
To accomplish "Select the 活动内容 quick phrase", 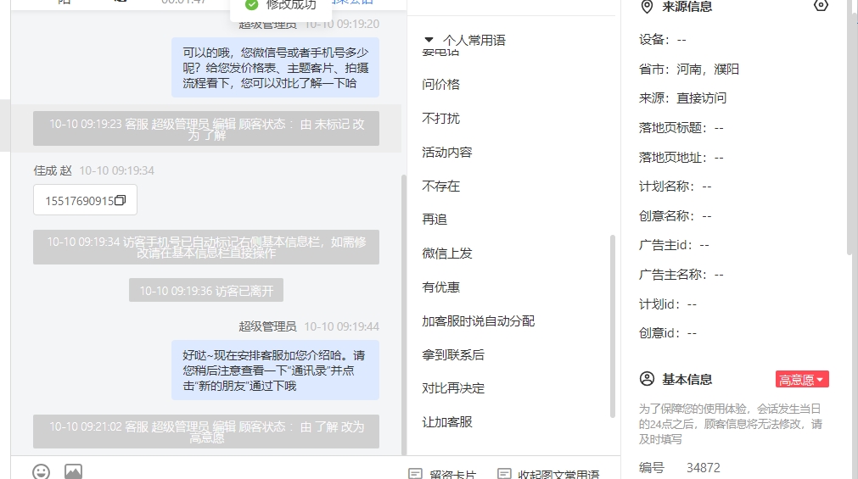I will (x=447, y=152).
